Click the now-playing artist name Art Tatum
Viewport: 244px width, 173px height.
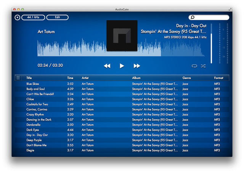point(46,32)
